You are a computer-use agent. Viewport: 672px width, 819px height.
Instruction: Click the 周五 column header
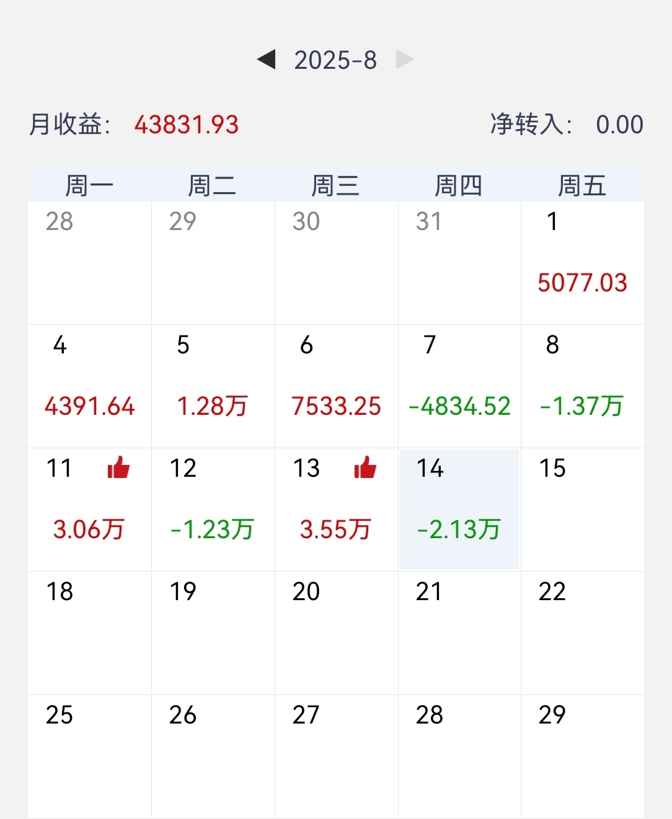pyautogui.click(x=582, y=185)
